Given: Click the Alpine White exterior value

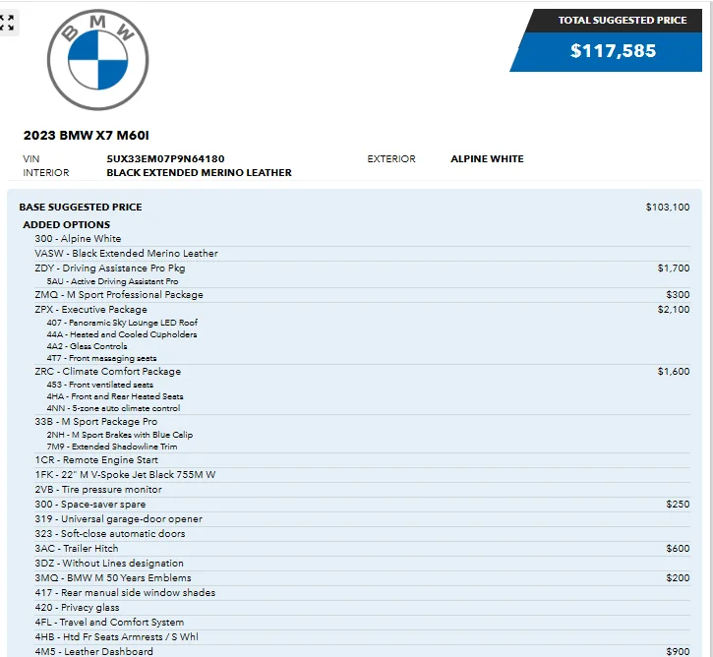Looking at the screenshot, I should [x=487, y=158].
